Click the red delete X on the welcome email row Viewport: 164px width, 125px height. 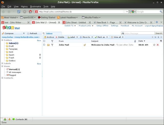tap(158, 45)
